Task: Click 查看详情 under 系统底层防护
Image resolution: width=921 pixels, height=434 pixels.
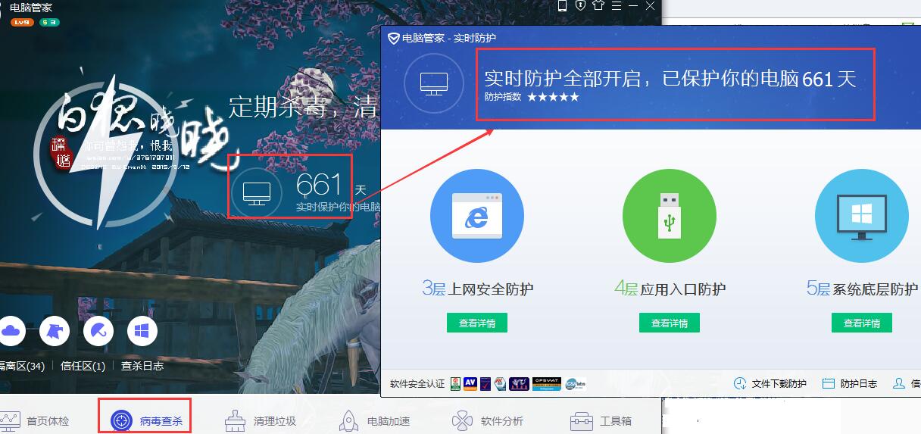Action: [x=862, y=323]
